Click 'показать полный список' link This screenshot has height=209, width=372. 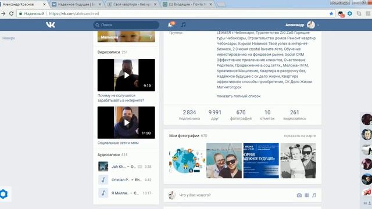[x=238, y=96]
